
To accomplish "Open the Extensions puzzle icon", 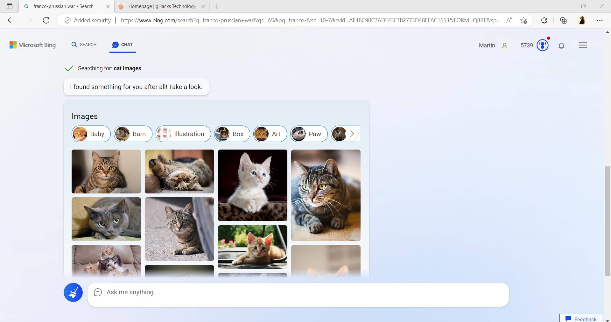I will 544,20.
